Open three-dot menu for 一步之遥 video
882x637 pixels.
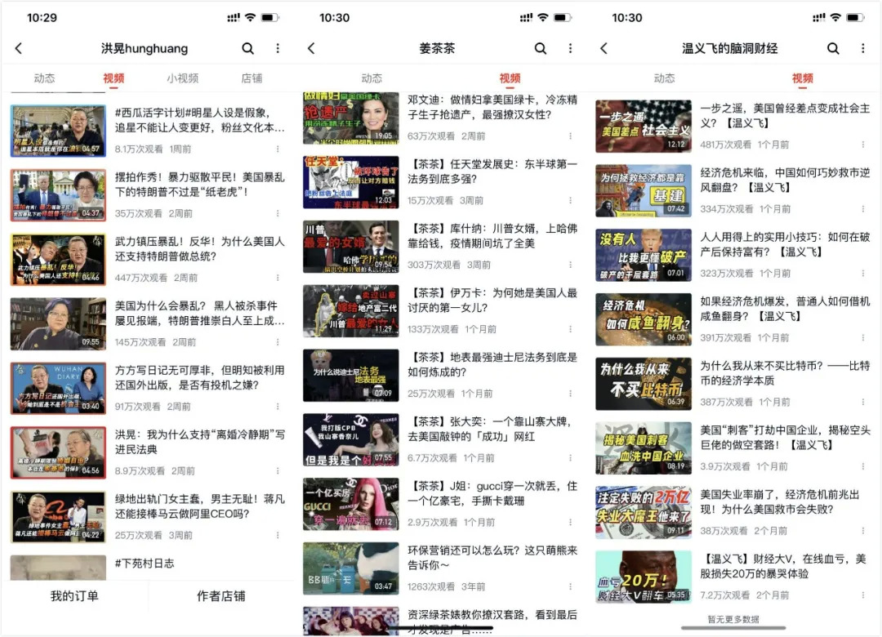[x=862, y=145]
